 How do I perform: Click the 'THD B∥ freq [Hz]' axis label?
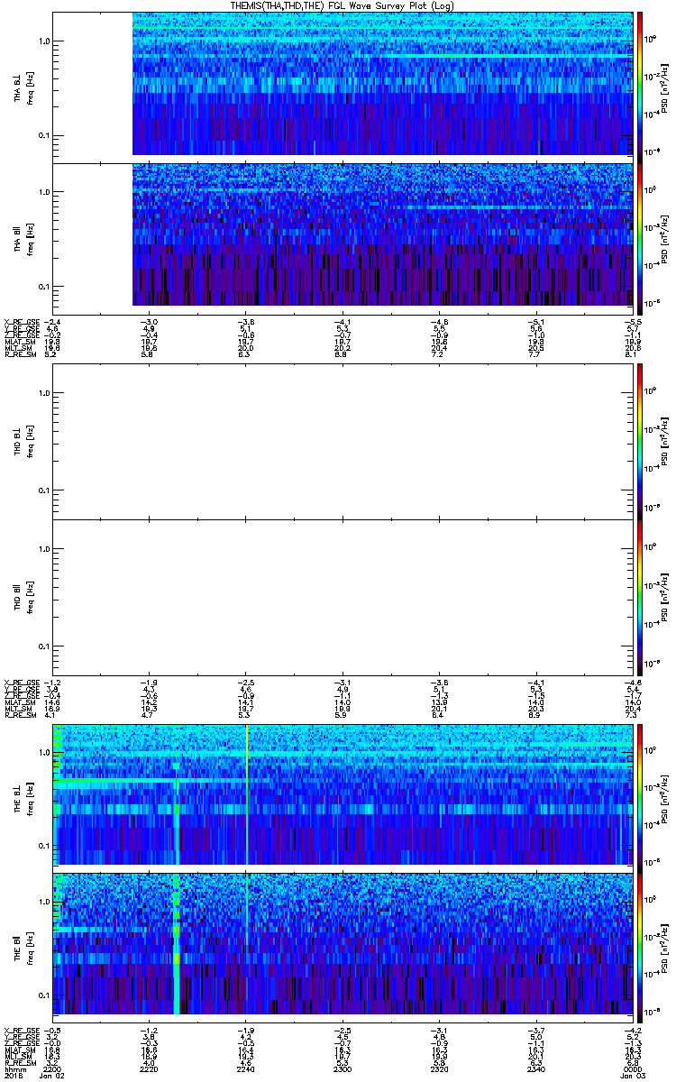tap(23, 596)
